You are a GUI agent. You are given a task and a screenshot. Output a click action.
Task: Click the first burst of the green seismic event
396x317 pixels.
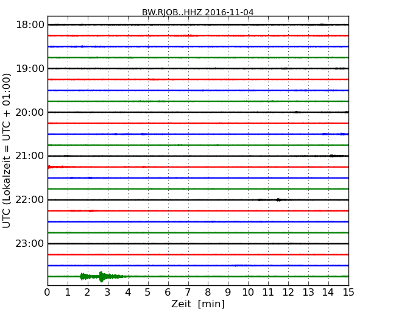[85, 277]
